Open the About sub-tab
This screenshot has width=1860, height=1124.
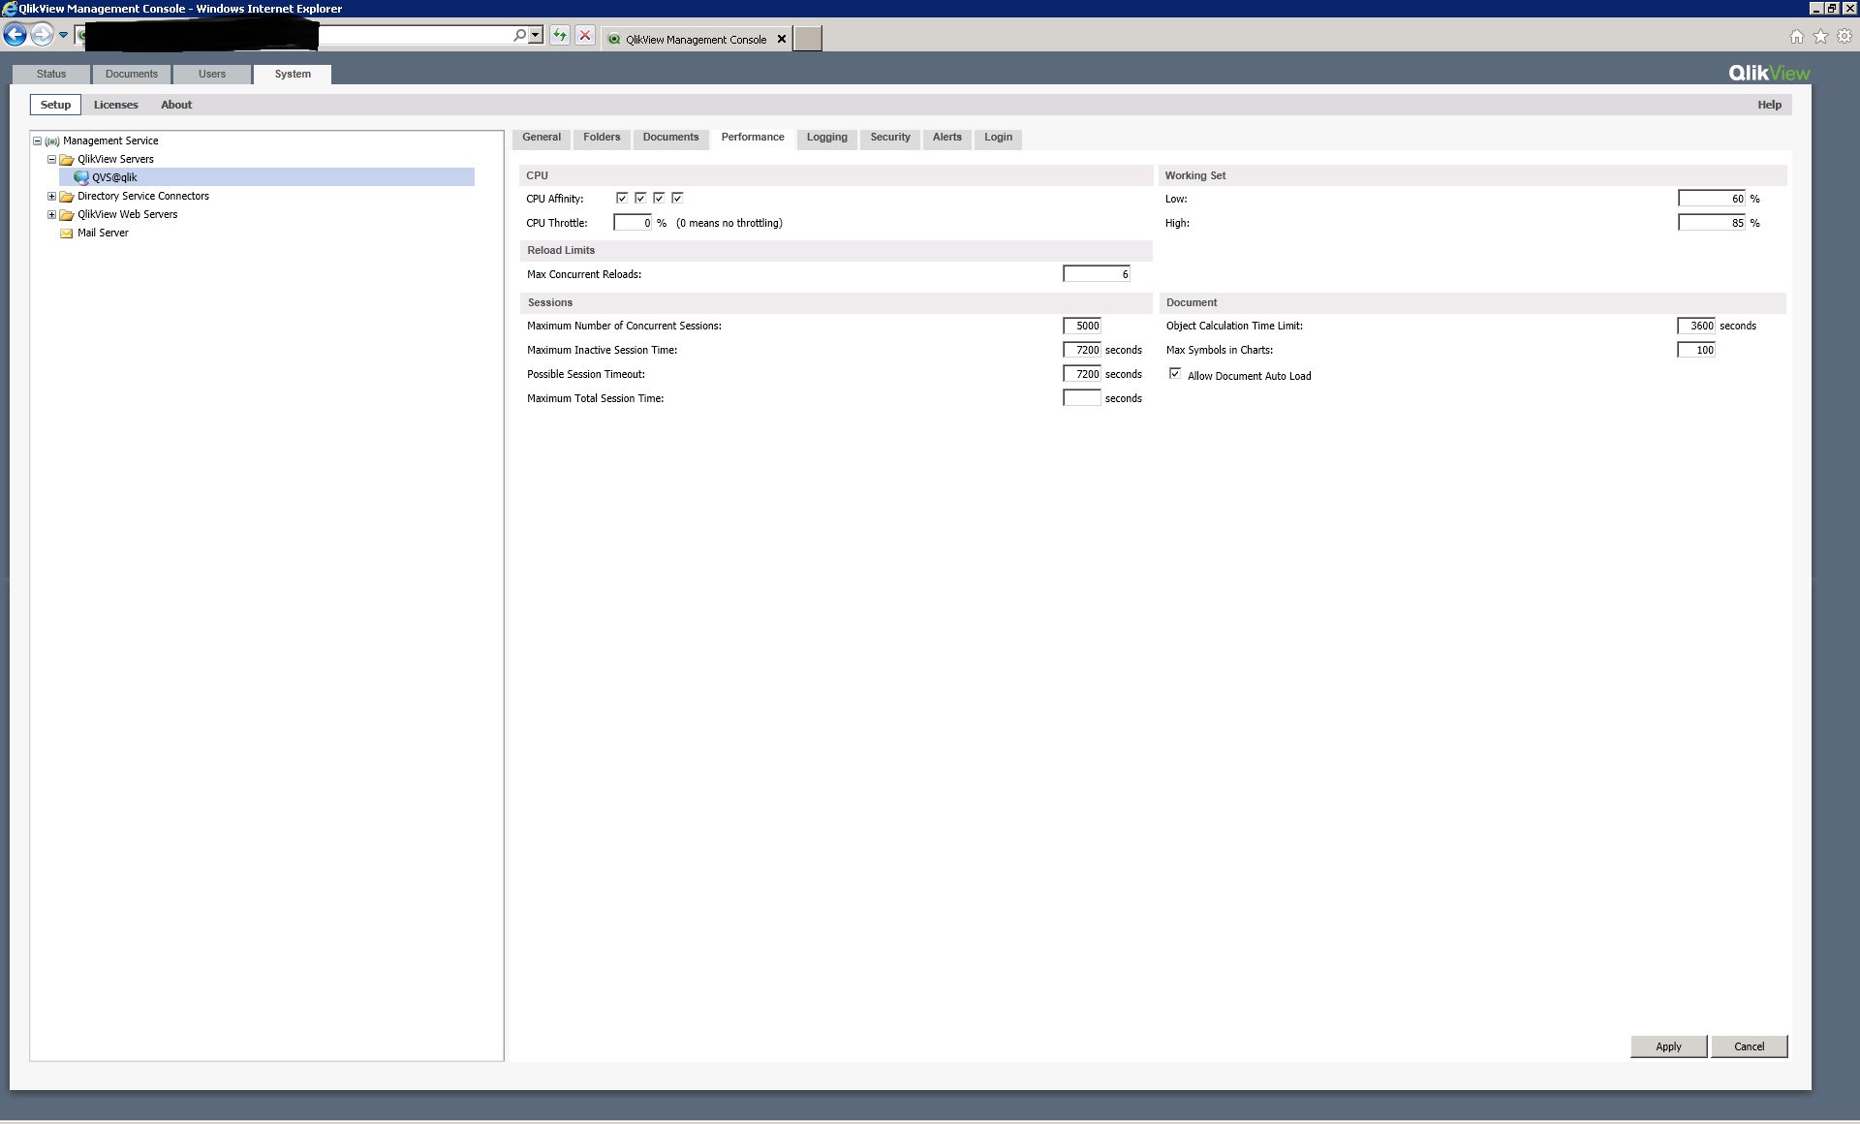pyautogui.click(x=176, y=105)
